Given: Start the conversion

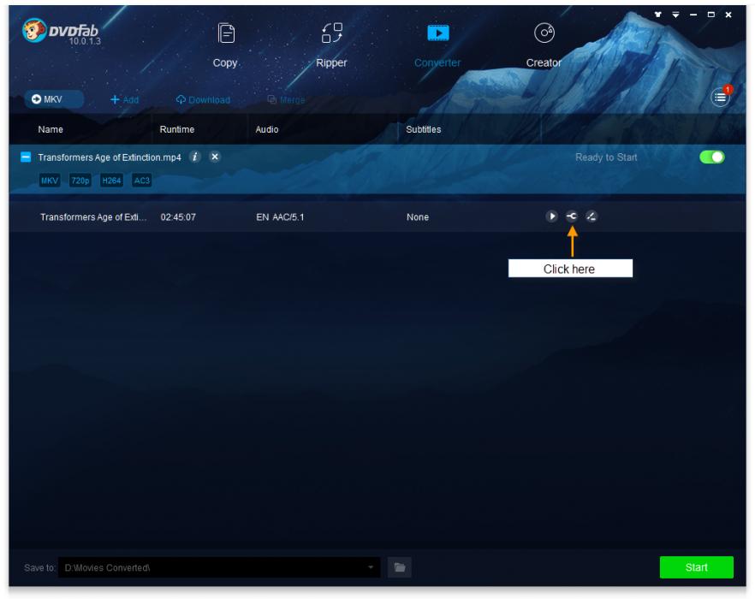Looking at the screenshot, I should click(696, 567).
